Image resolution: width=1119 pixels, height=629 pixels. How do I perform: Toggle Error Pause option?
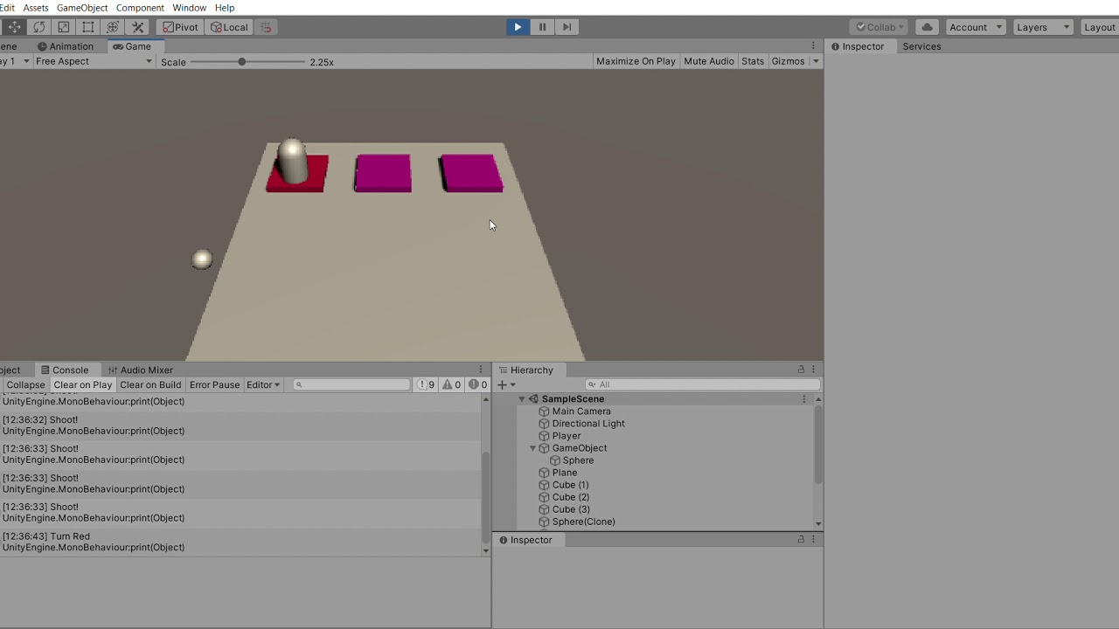click(214, 384)
